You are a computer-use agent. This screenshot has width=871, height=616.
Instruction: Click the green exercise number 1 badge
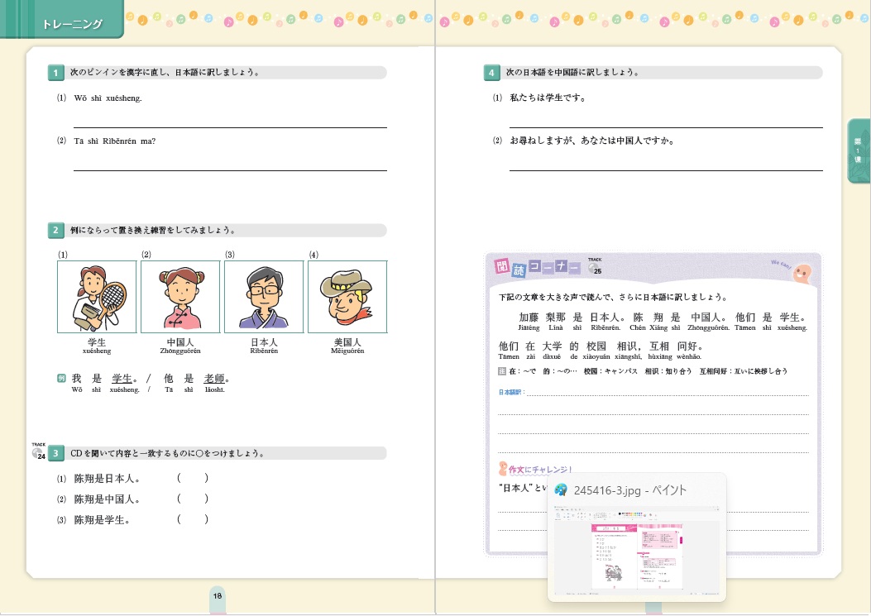pyautogui.click(x=55, y=73)
